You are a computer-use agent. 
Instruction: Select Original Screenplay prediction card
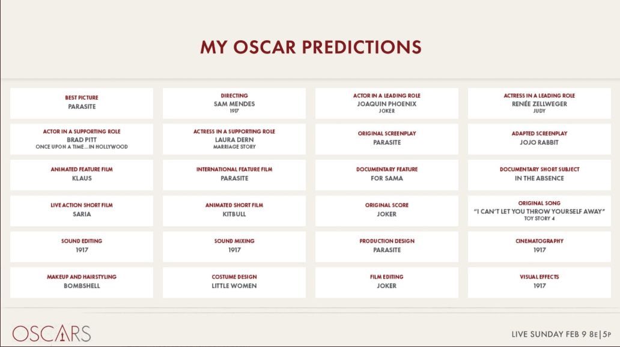click(387, 139)
